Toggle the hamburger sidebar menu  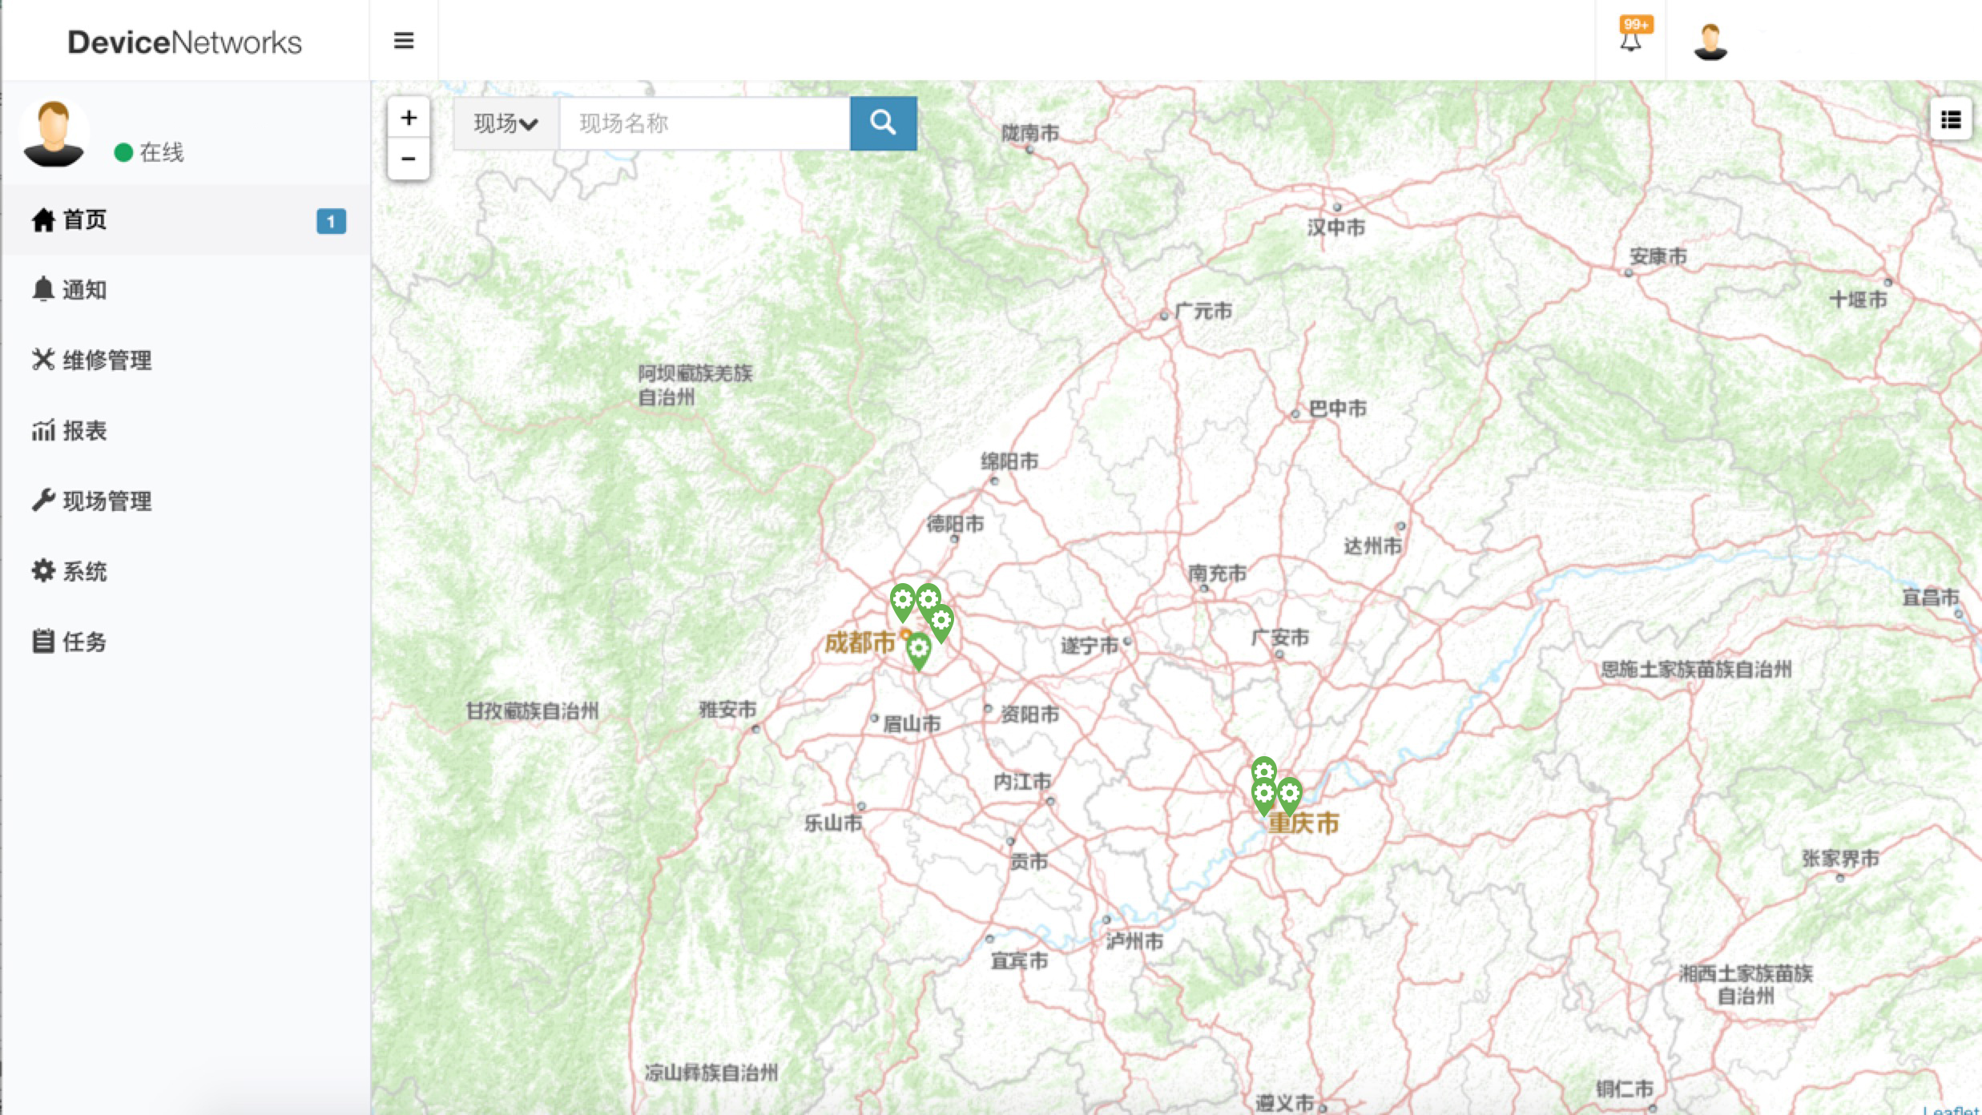pos(404,41)
